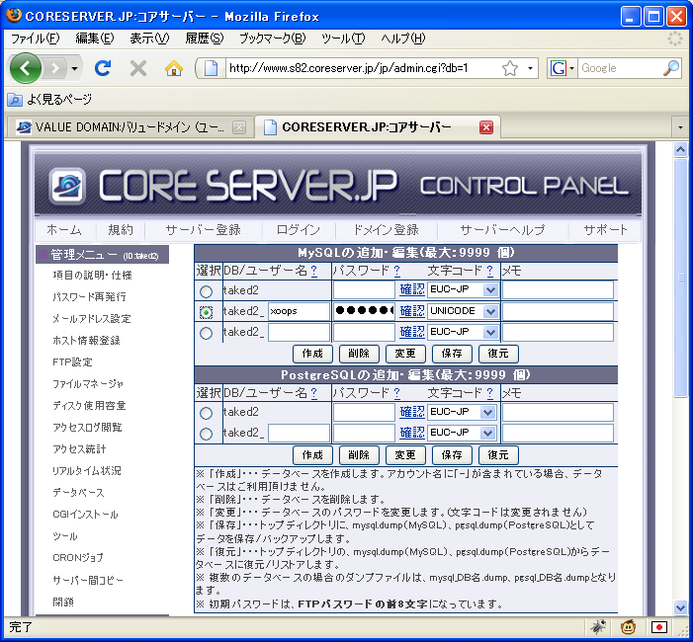This screenshot has width=693, height=642.
Task: Reload the page with the refresh icon
Action: point(102,68)
